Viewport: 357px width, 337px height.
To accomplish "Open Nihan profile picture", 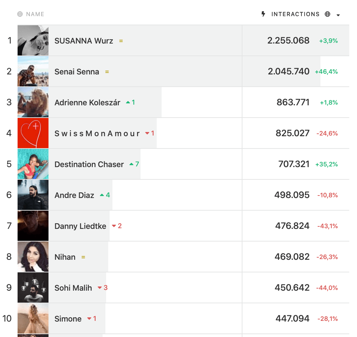I will [33, 257].
